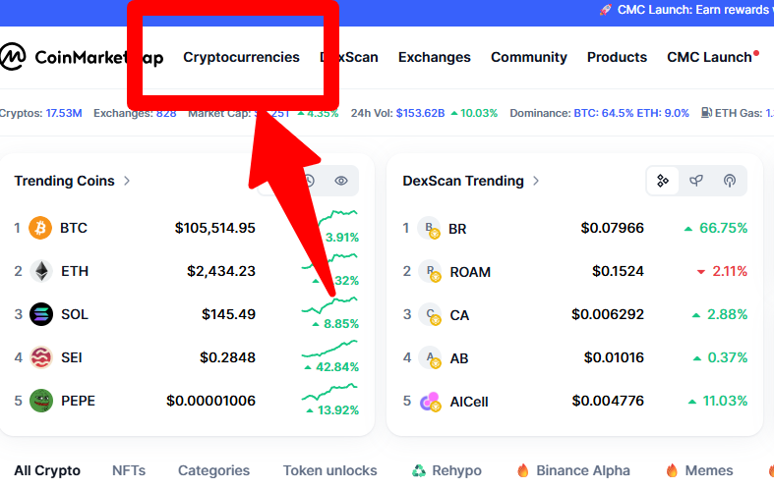This screenshot has width=774, height=489.
Task: Select the first DexScan Trending filter toggle
Action: click(663, 181)
